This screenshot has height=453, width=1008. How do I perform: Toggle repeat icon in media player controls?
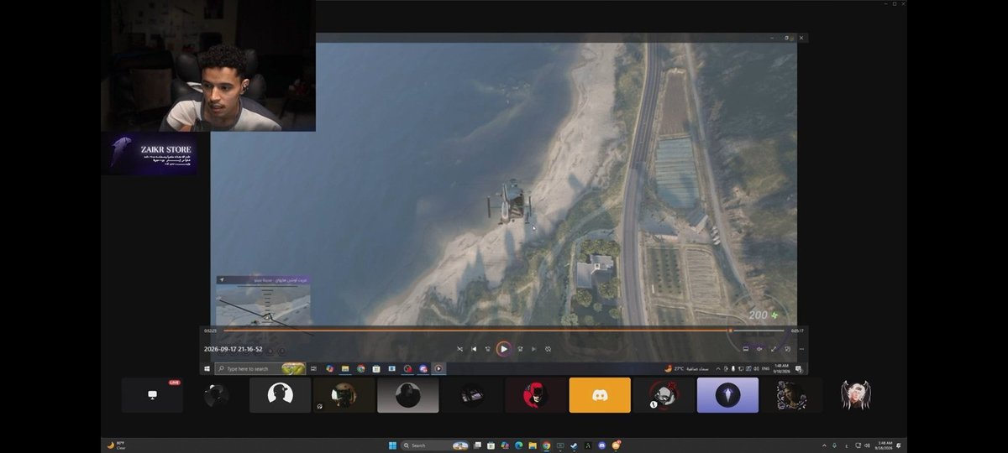pos(548,349)
